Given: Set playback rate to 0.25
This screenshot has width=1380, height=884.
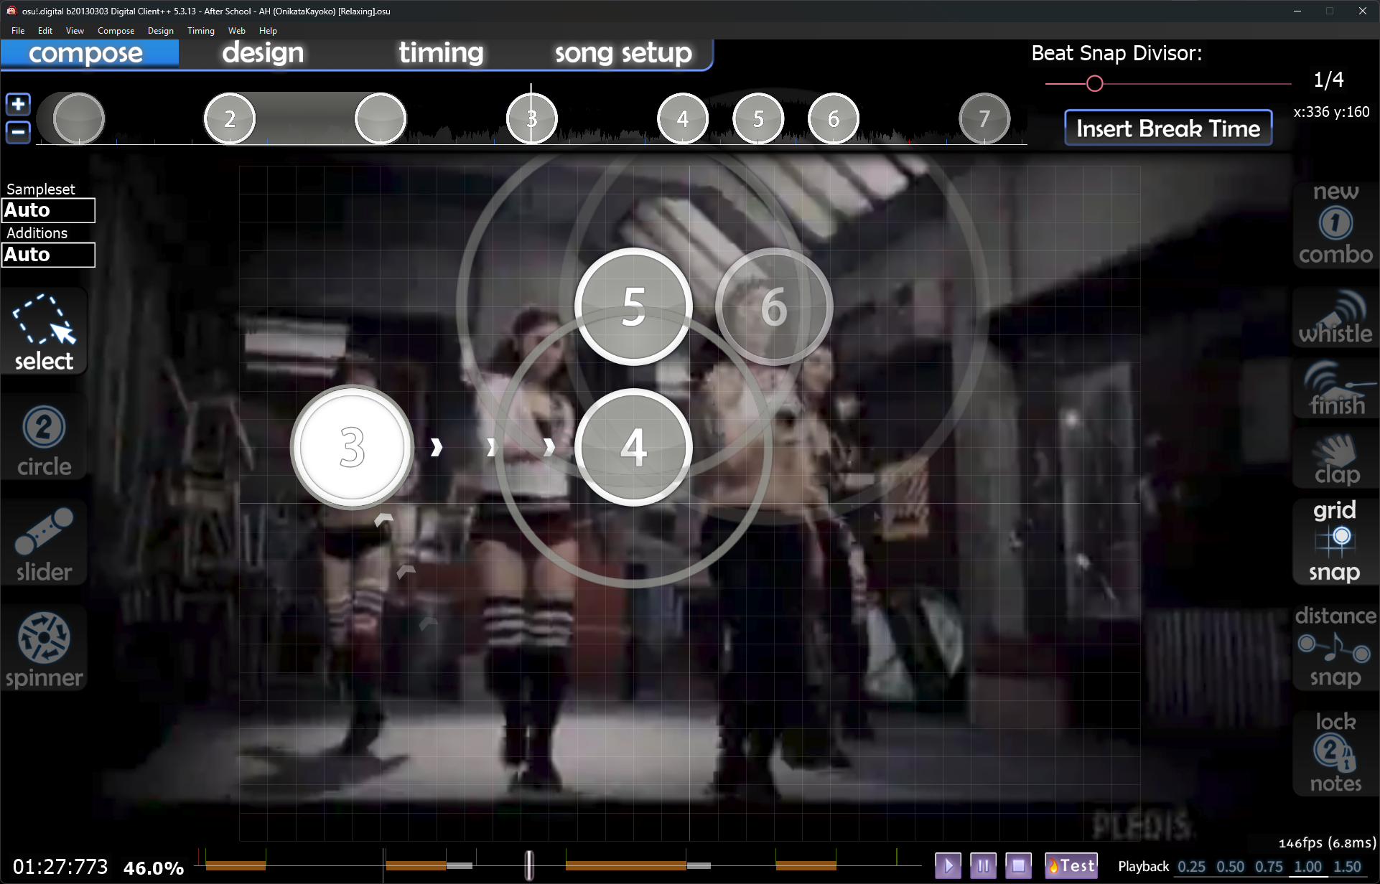Looking at the screenshot, I should (1192, 867).
